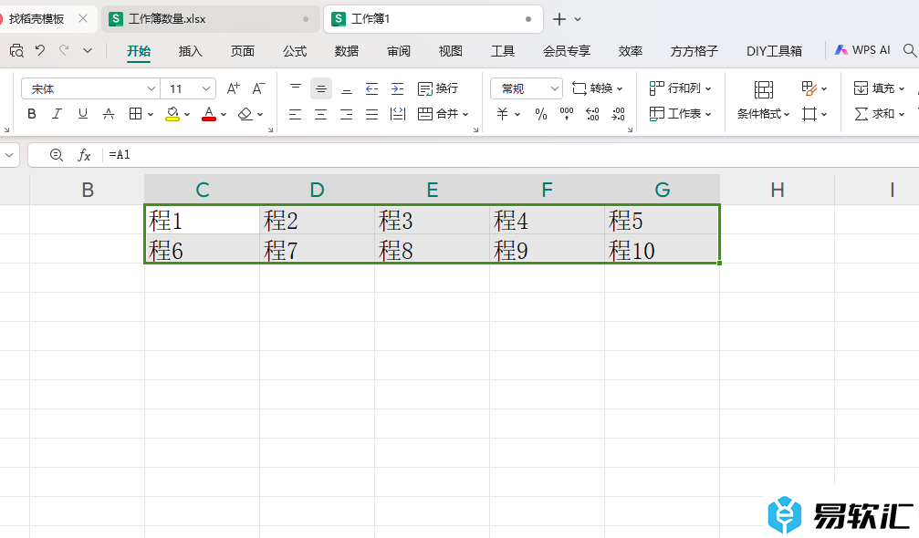919x538 pixels.
Task: Click 求和 sum button
Action: click(879, 114)
